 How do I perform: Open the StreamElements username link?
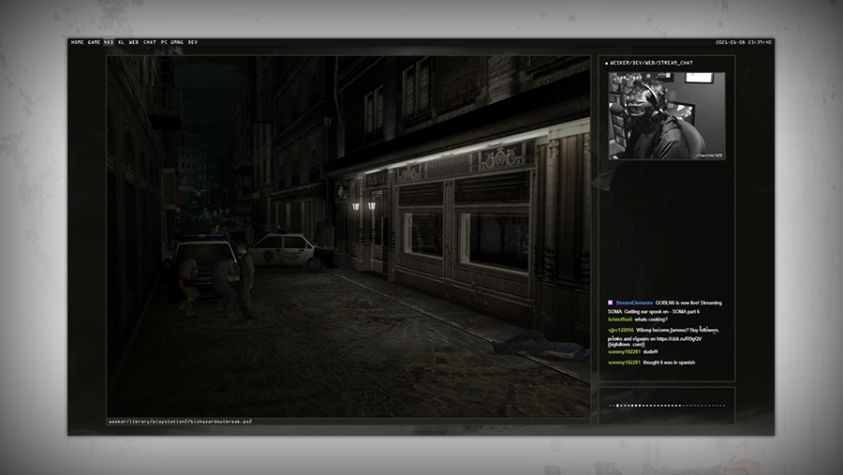(634, 303)
